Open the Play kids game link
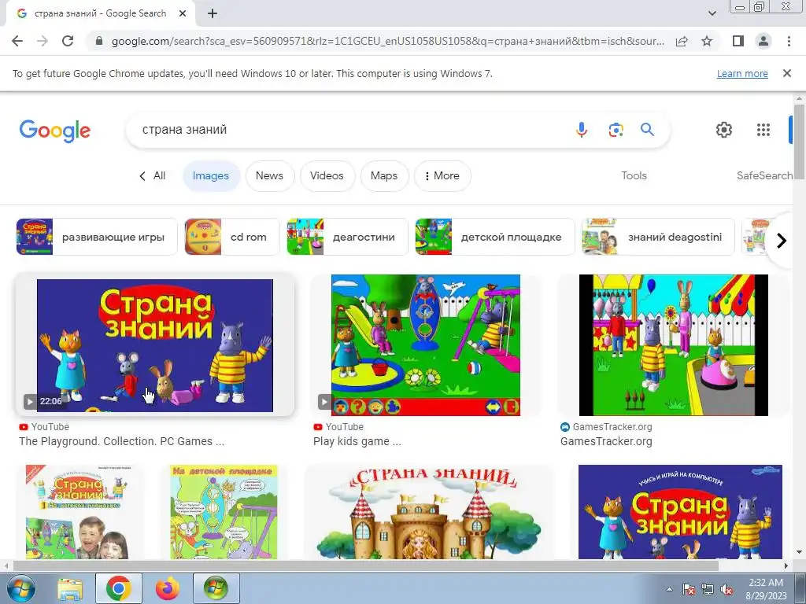Image resolution: width=806 pixels, height=604 pixels. coord(357,441)
